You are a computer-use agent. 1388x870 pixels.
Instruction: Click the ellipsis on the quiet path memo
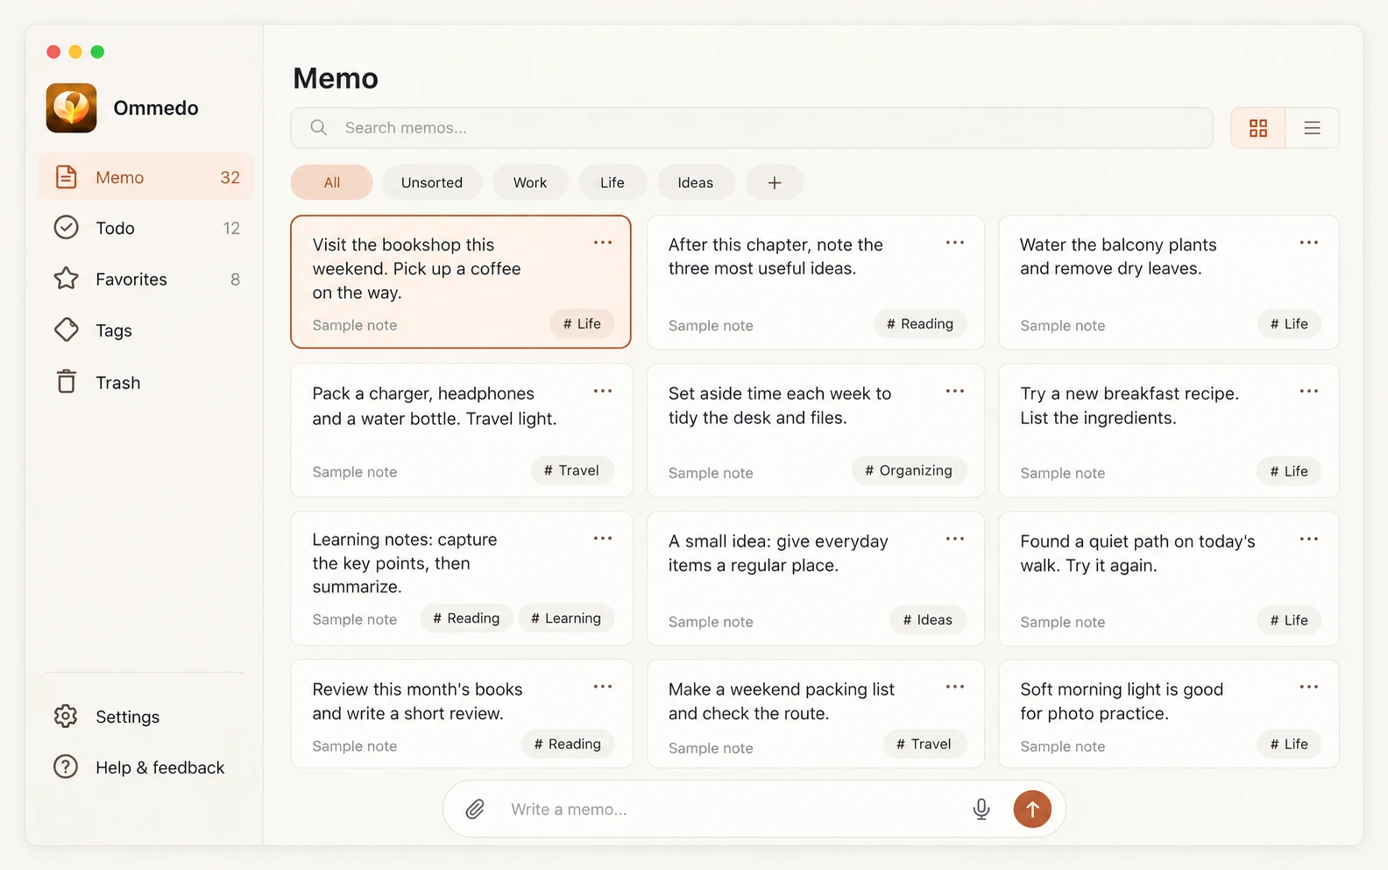(1309, 539)
